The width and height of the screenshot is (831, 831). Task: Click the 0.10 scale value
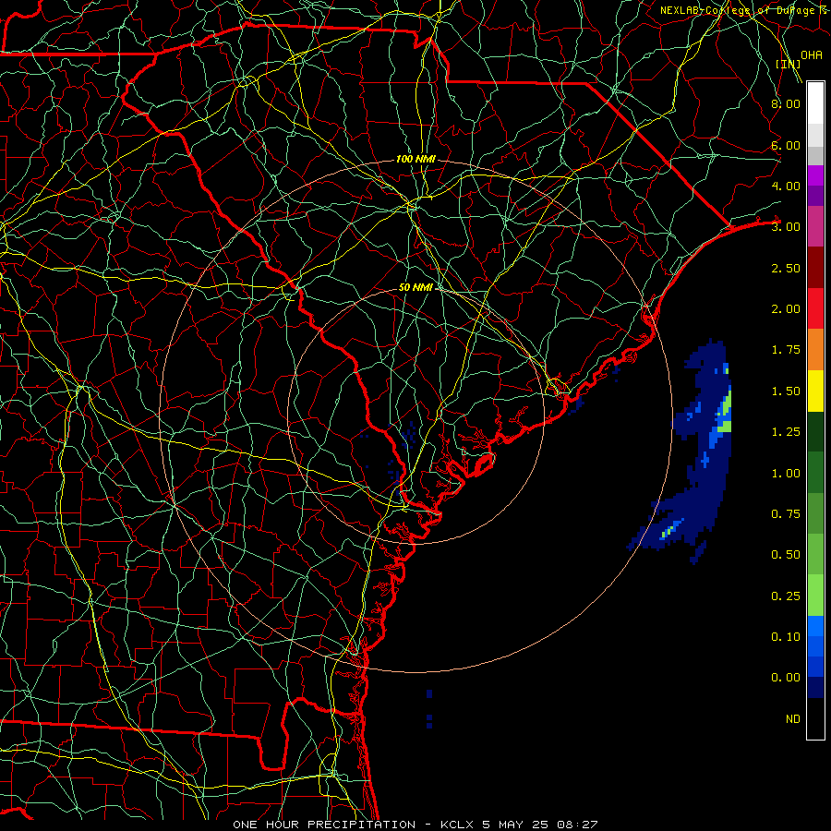click(x=786, y=636)
